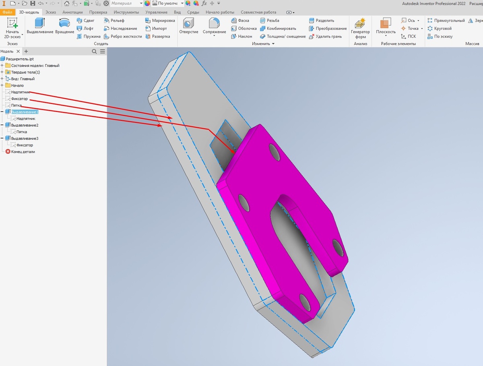Choose the Разделить split tool
Viewport: 483px width, 366px height.
point(321,21)
